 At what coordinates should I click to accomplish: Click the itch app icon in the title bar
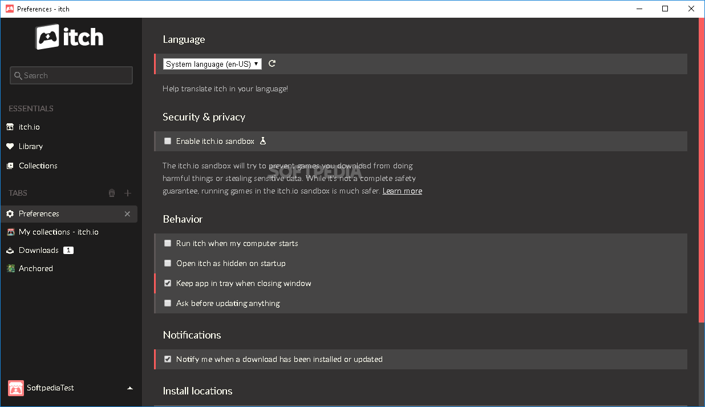[x=10, y=9]
